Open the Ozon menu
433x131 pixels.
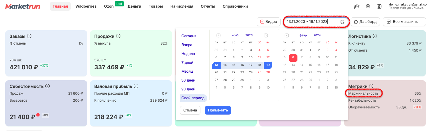(x=109, y=6)
